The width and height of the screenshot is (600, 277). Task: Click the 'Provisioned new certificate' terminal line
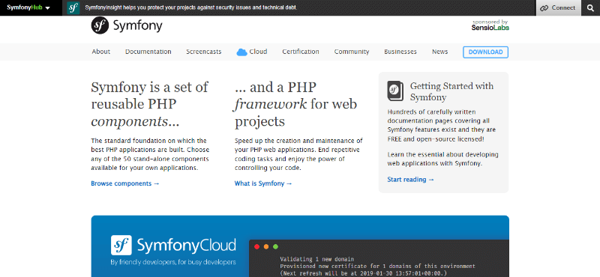coord(378,267)
